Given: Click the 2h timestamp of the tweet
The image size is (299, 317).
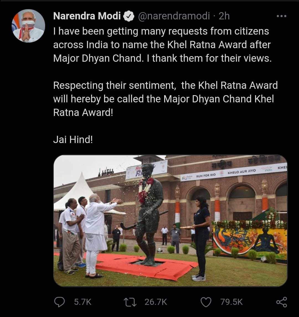Looking at the screenshot, I should [x=224, y=16].
